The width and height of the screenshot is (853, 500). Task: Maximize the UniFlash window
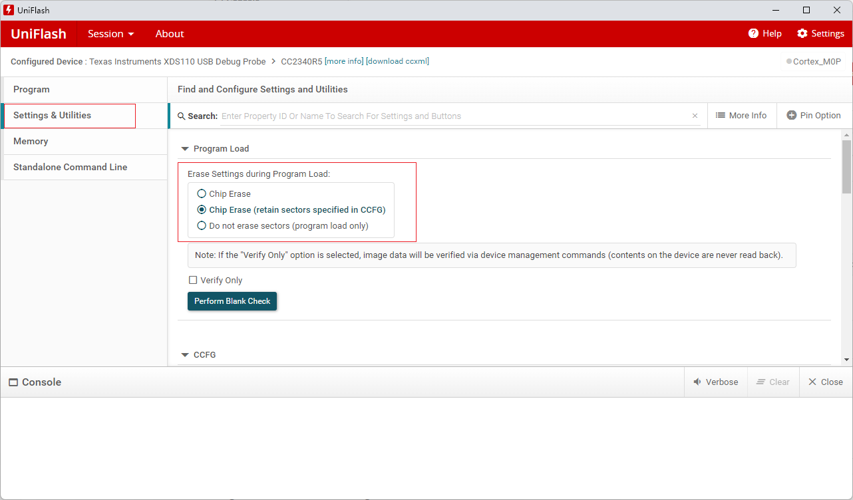pyautogui.click(x=806, y=10)
